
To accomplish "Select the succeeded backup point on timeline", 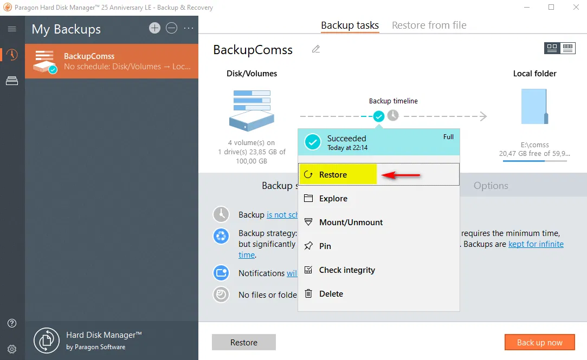I will pos(379,116).
